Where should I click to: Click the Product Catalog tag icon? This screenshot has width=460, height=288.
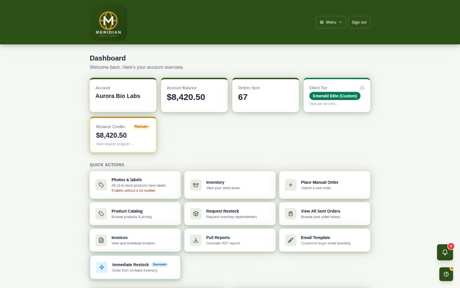coord(101,214)
